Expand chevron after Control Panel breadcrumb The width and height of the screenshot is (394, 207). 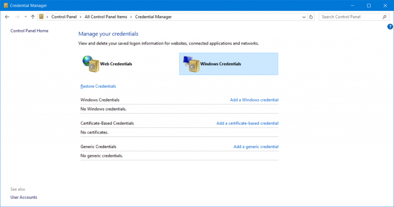81,17
